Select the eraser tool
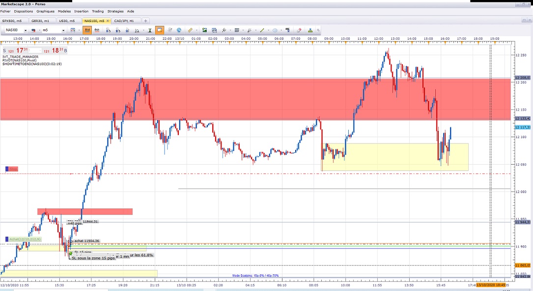The height and width of the screenshot is (291, 533). [299, 30]
